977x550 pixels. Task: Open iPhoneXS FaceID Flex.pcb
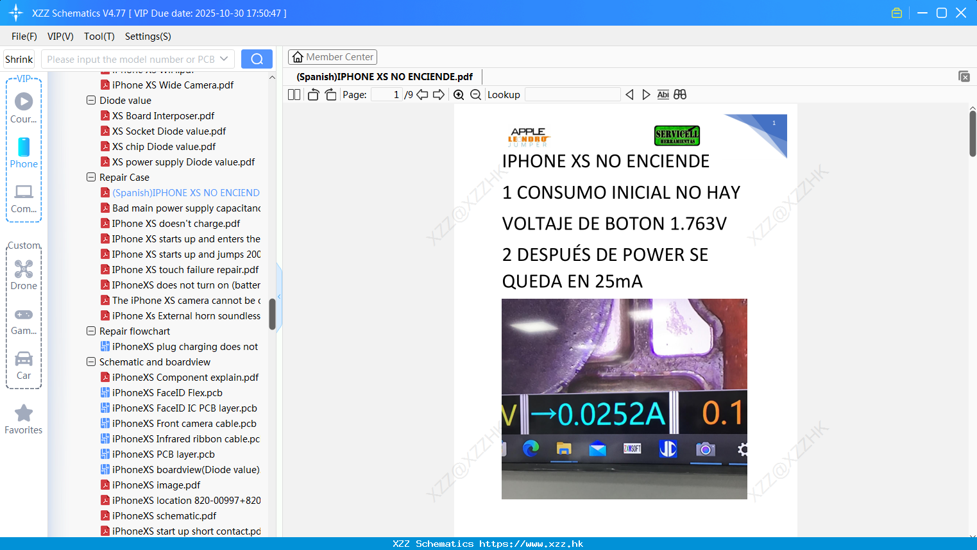coord(167,392)
